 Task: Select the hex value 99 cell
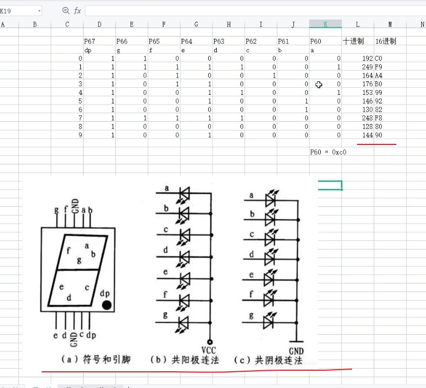click(x=390, y=92)
